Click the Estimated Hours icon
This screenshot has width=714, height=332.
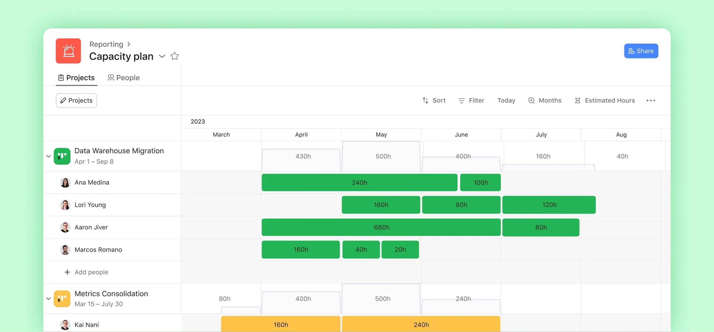pyautogui.click(x=578, y=101)
